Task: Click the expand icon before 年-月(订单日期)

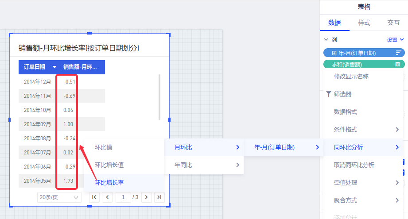Action: (x=334, y=53)
